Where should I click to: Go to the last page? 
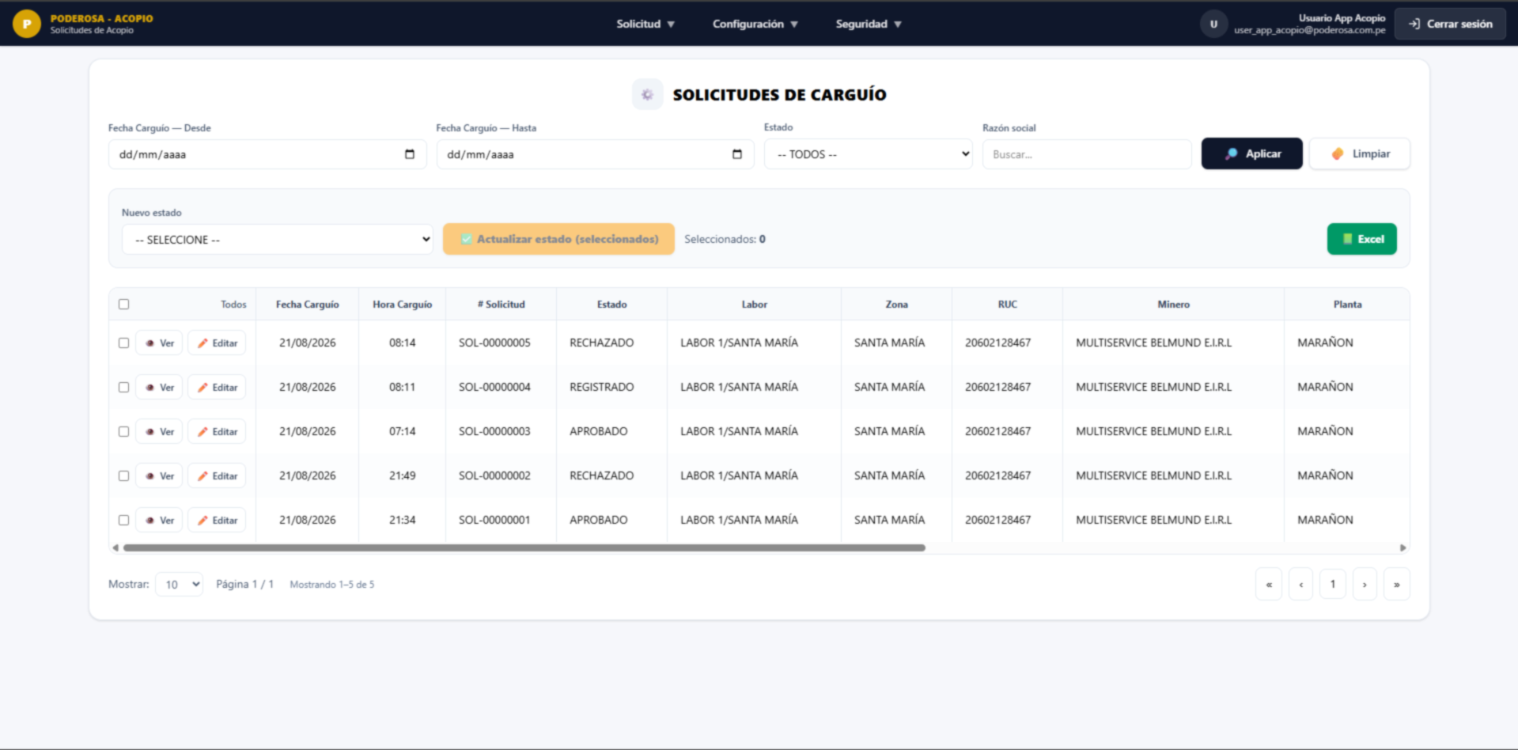[x=1397, y=584]
